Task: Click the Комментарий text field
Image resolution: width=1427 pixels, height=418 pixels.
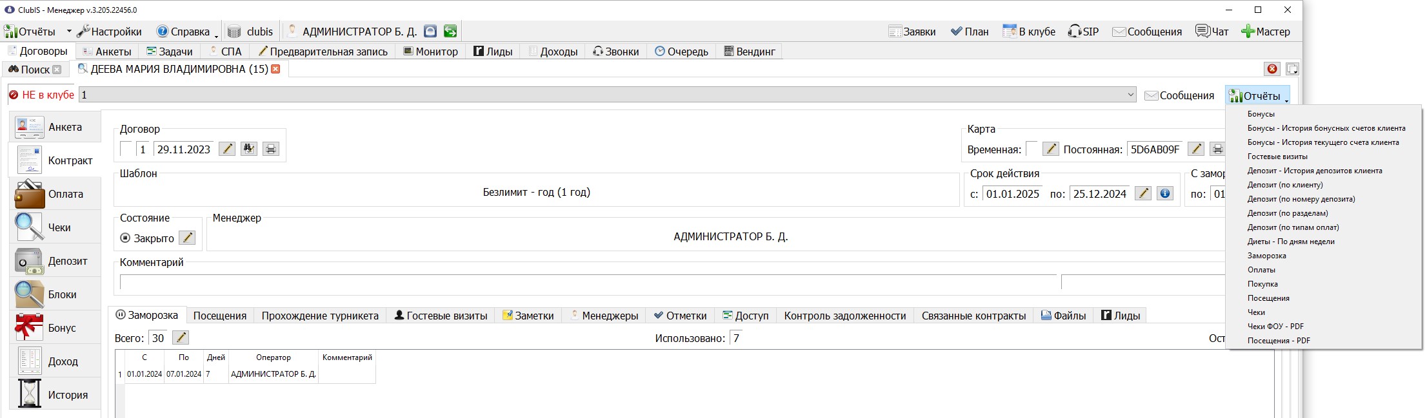Action: click(588, 282)
